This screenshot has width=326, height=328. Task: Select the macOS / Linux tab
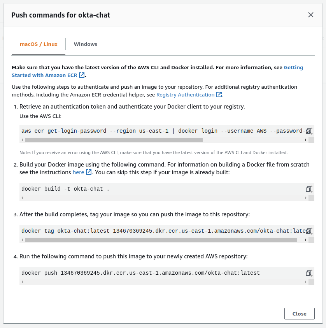click(39, 44)
